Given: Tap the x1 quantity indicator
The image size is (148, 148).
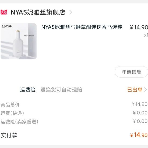Looking at the screenshot, I should coord(146,35).
